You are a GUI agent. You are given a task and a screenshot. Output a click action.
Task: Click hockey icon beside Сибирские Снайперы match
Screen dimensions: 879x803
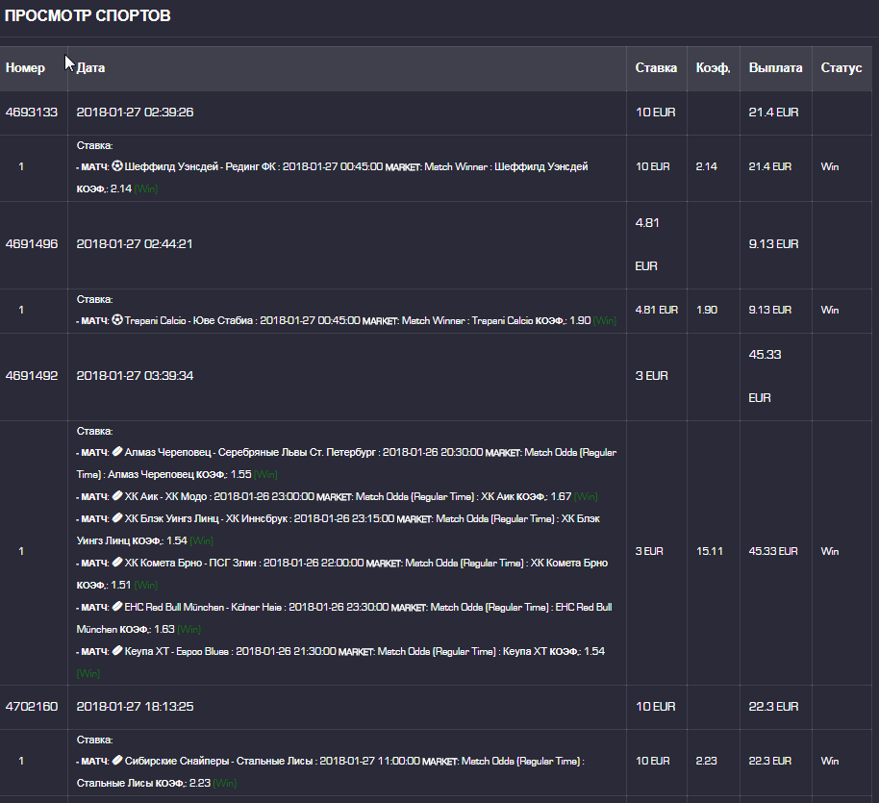point(117,761)
